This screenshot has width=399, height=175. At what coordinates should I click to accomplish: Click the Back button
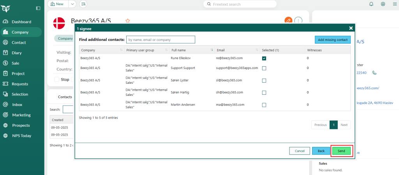click(x=321, y=151)
